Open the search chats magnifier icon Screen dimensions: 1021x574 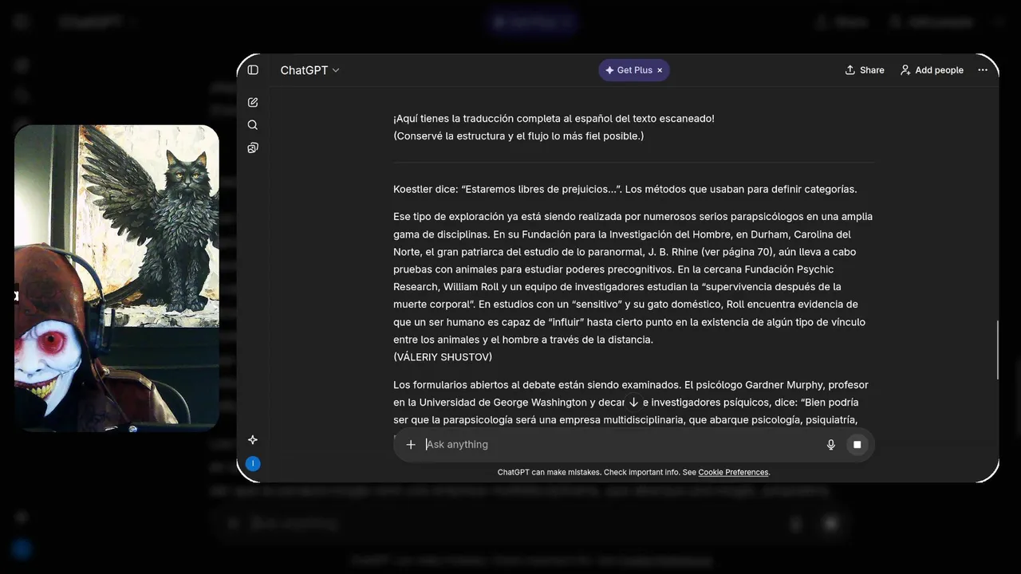[253, 125]
